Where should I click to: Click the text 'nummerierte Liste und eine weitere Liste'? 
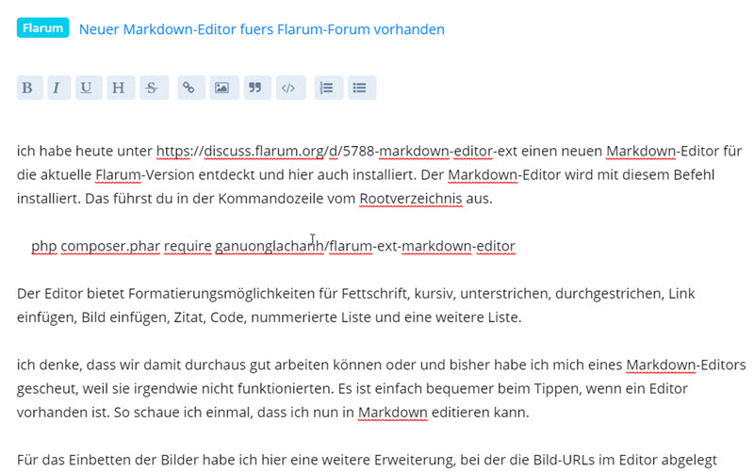point(385,317)
